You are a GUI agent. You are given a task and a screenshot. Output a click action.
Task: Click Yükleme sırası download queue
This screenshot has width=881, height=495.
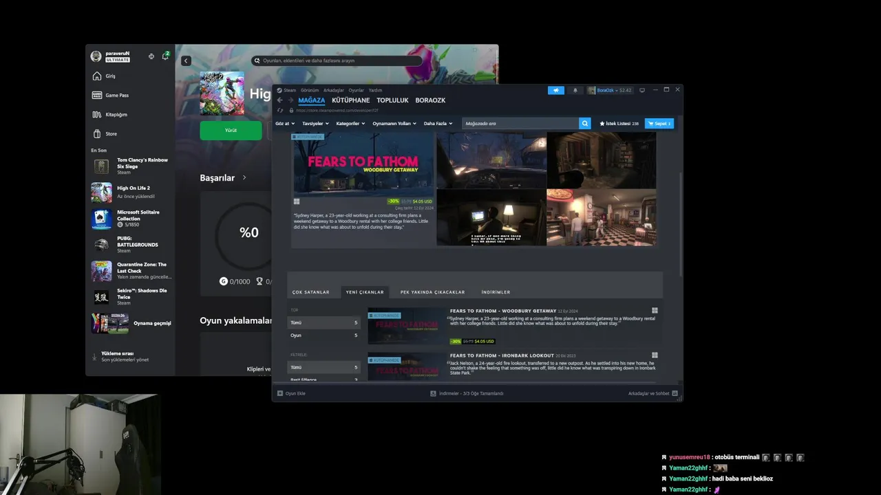124,356
